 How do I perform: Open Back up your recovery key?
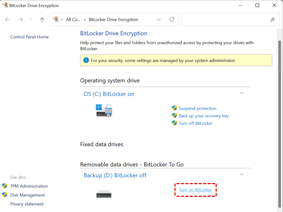[x=203, y=116]
